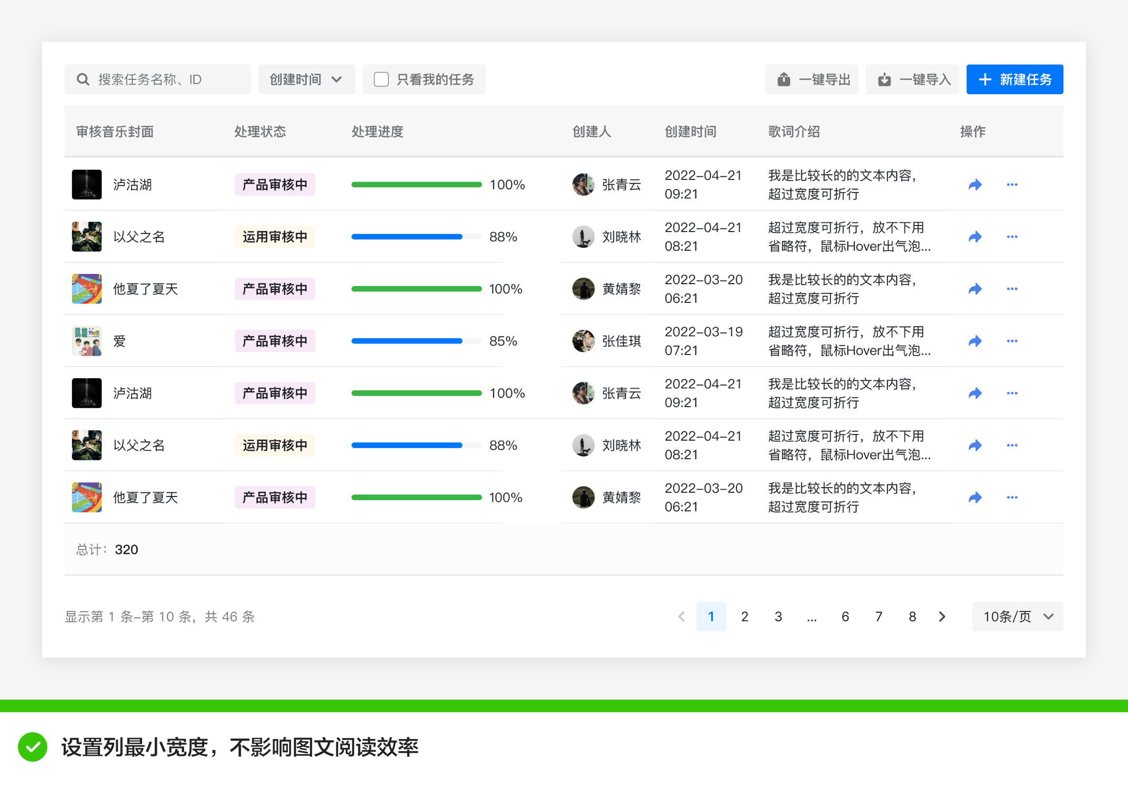
Task: Click share arrow for 刘晓林 88% first row
Action: 975,237
